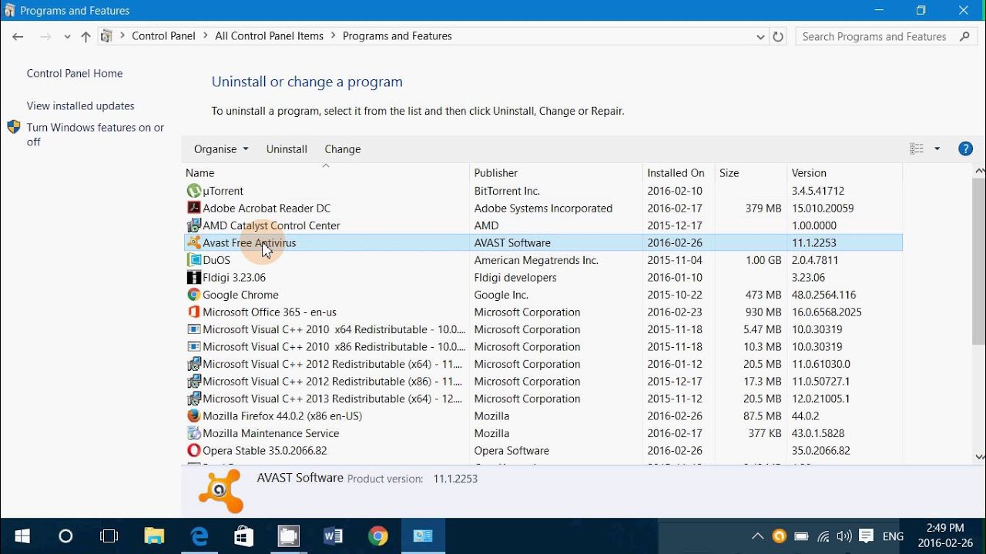Viewport: 986px width, 554px height.
Task: Open Task View on the taskbar
Action: [109, 536]
